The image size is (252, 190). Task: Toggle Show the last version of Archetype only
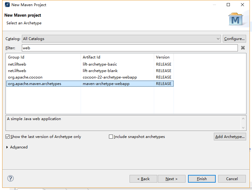point(8,137)
